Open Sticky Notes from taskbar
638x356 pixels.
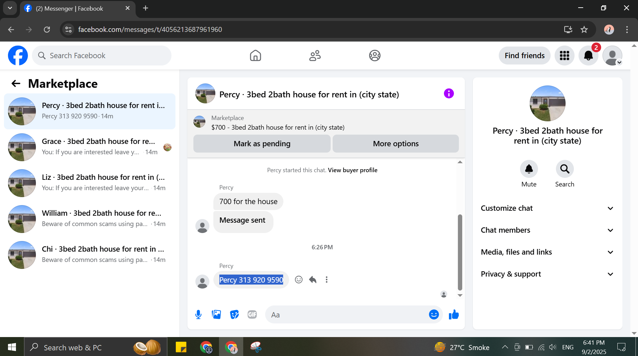[x=181, y=347]
